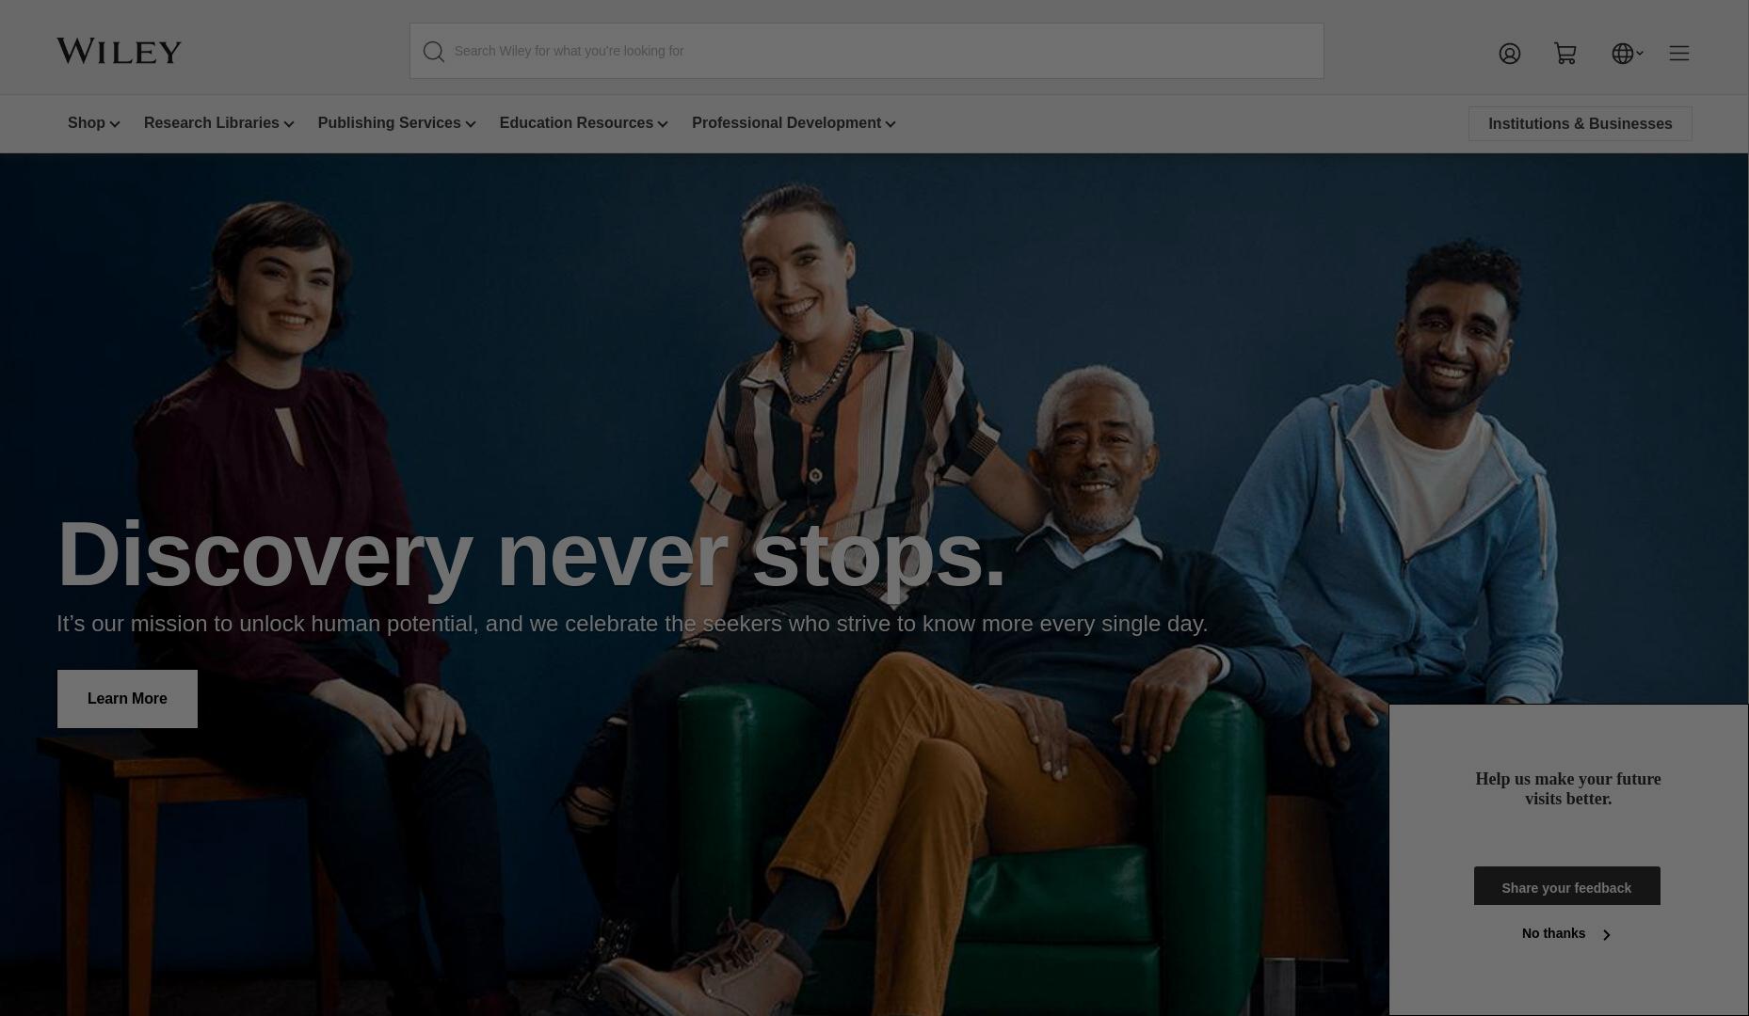Open the hamburger menu icon

1679,54
